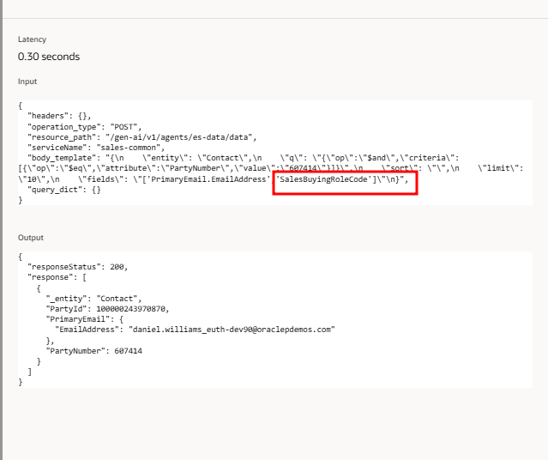548x460 pixels.
Task: Click the PartyId 100000243970870 value
Action: click(132, 309)
